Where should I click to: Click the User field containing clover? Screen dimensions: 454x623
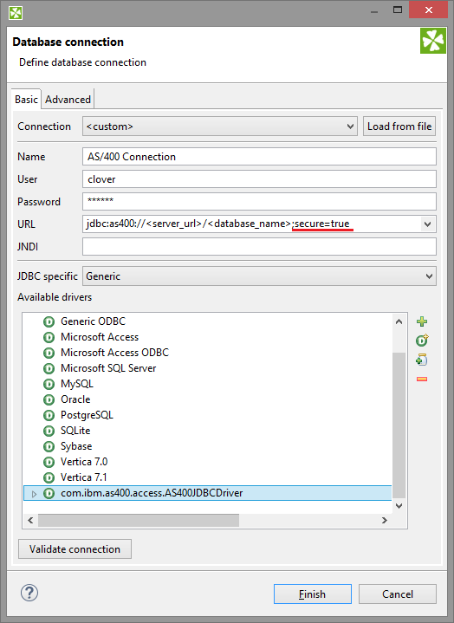[259, 179]
